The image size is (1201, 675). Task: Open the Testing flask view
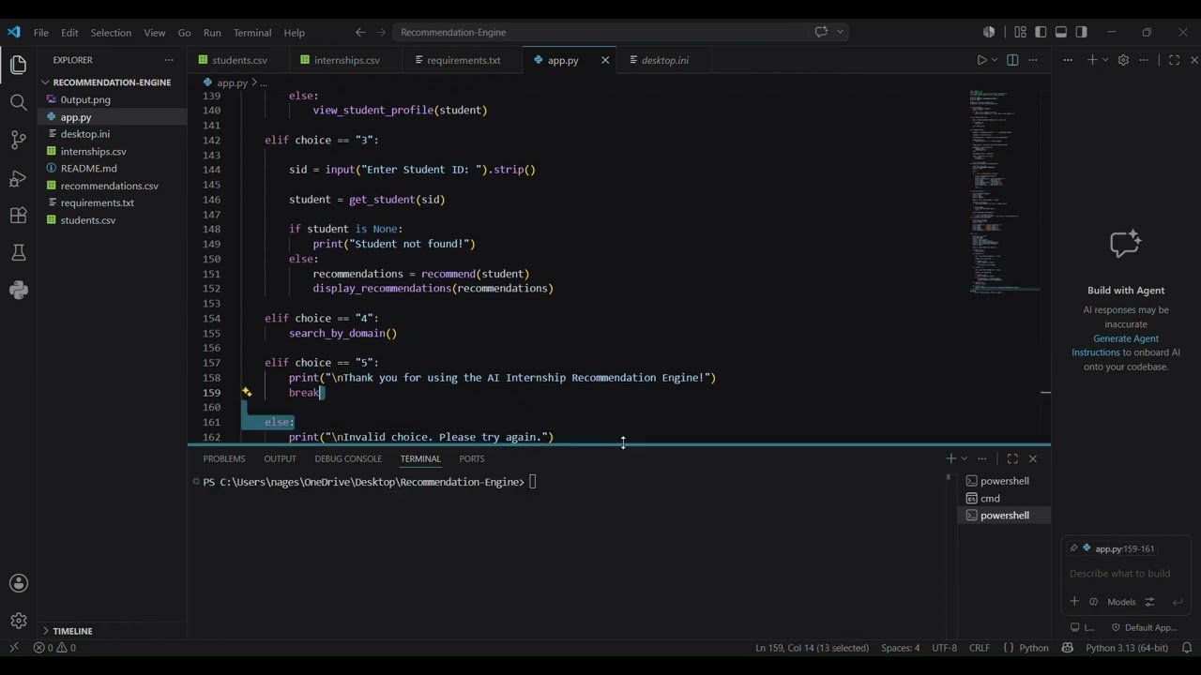(18, 253)
